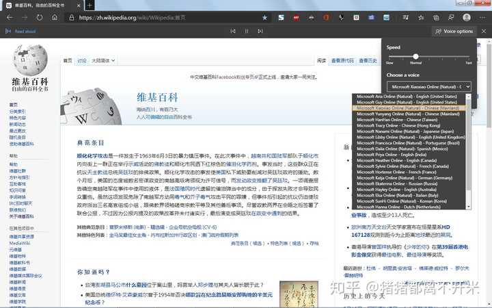
Task: Click the calligraphy thumbnail under 你知道吗
Action: [299, 294]
